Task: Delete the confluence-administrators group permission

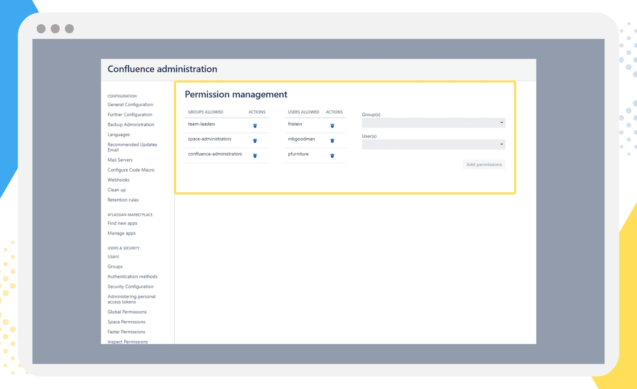Action: coord(255,156)
